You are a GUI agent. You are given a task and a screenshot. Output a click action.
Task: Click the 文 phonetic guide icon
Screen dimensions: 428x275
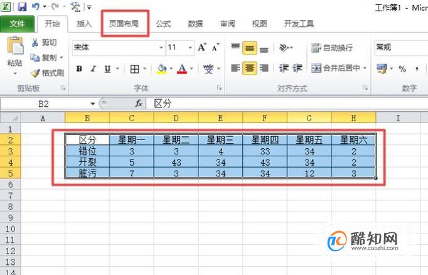(x=208, y=69)
